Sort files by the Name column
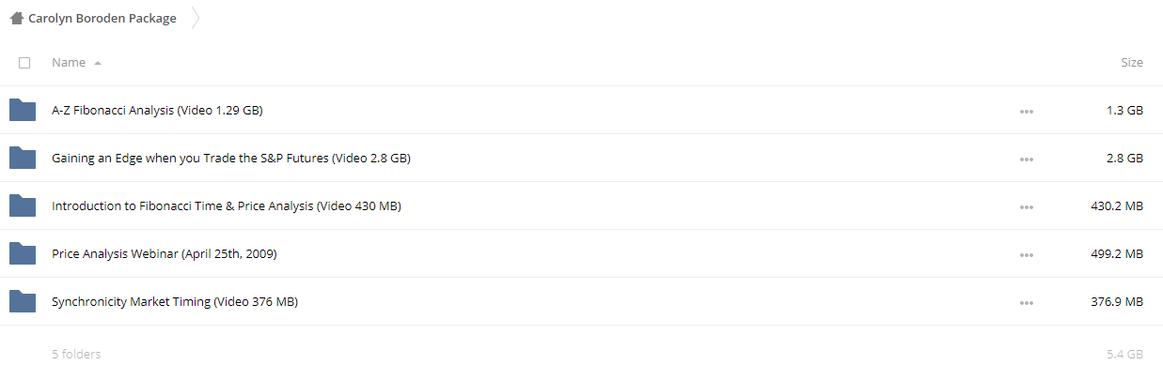The height and width of the screenshot is (380, 1163). pyautogui.click(x=69, y=62)
